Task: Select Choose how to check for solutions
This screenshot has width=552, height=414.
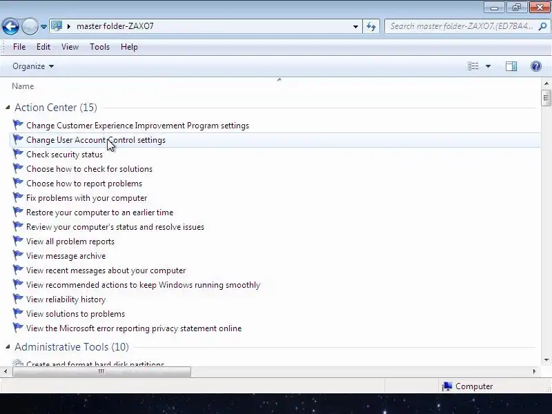Action: coord(90,169)
